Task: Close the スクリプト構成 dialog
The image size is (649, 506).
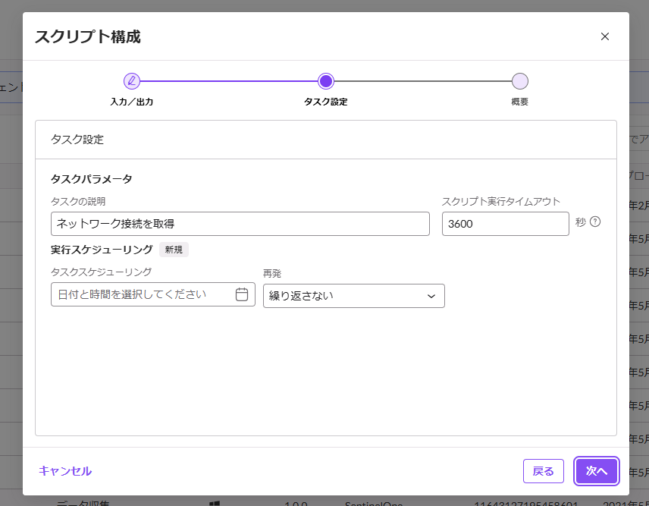Action: (604, 36)
